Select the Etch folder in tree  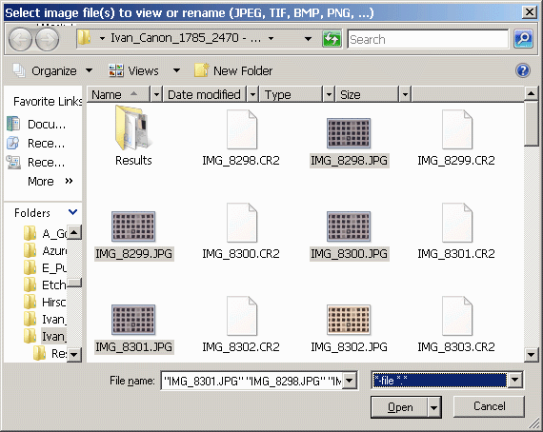pos(45,285)
